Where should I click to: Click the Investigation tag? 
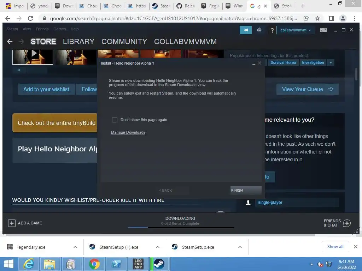[313, 63]
